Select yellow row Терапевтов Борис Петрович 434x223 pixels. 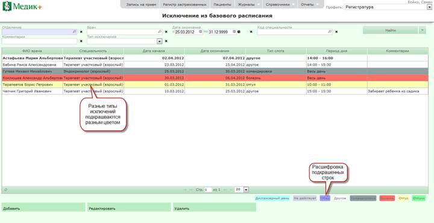tap(215, 84)
